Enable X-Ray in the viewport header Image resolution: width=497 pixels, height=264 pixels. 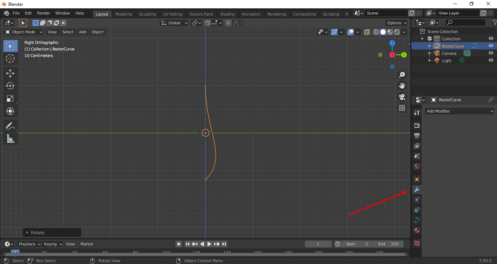pos(367,32)
